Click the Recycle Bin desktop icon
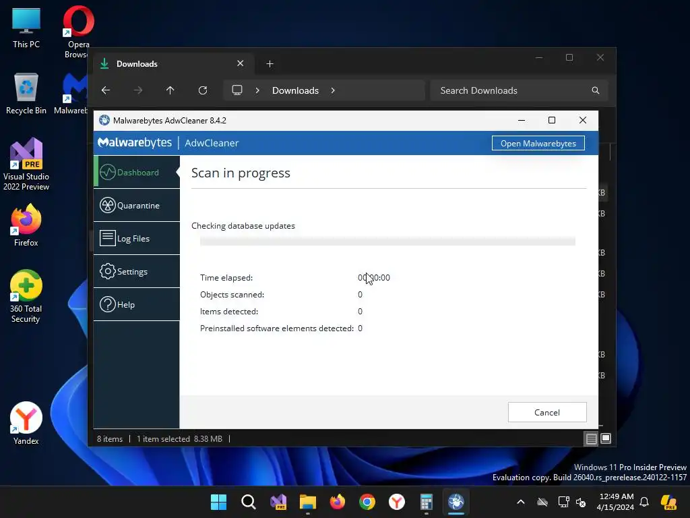 pyautogui.click(x=26, y=94)
